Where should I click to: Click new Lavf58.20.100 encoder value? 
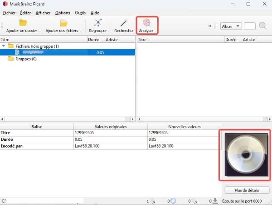point(161,146)
